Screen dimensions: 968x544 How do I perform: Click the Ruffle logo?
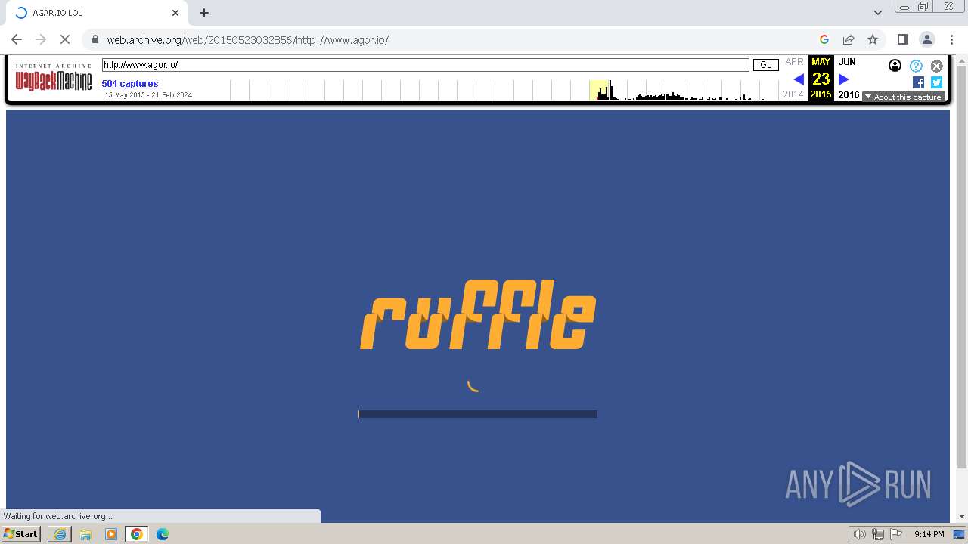[478, 314]
